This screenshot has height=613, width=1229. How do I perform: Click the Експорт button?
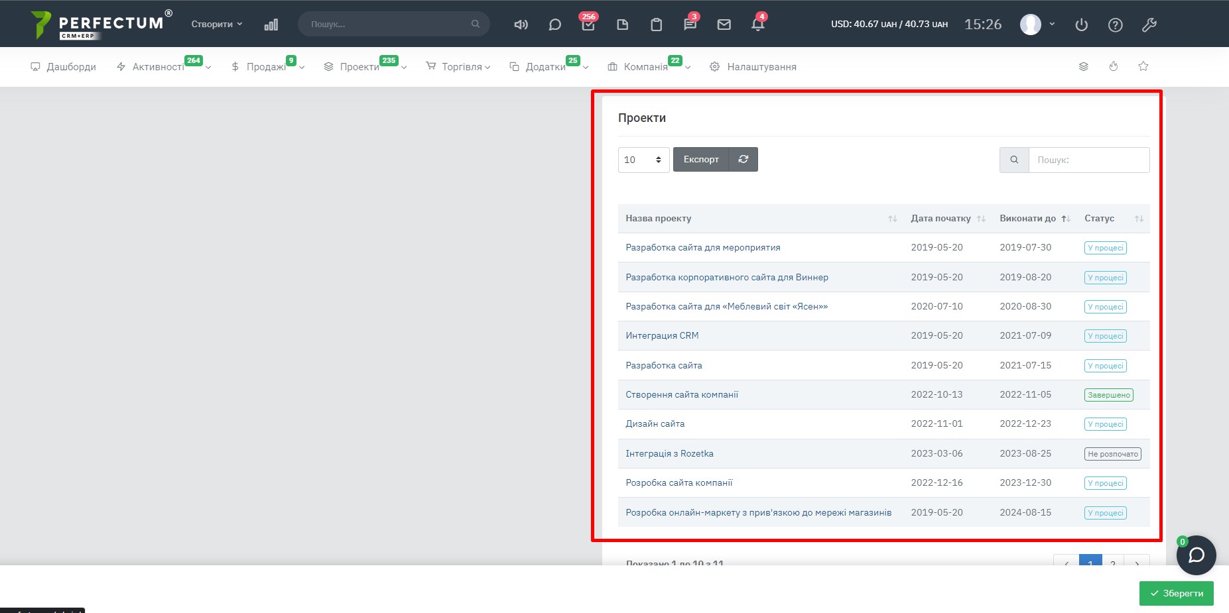pos(700,159)
